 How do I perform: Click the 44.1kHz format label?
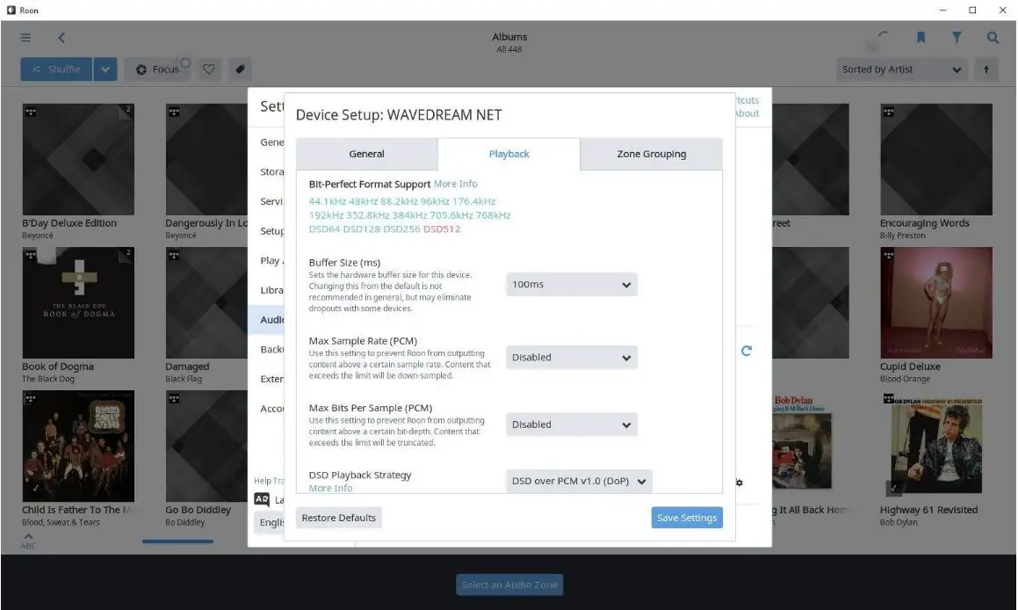click(x=328, y=201)
